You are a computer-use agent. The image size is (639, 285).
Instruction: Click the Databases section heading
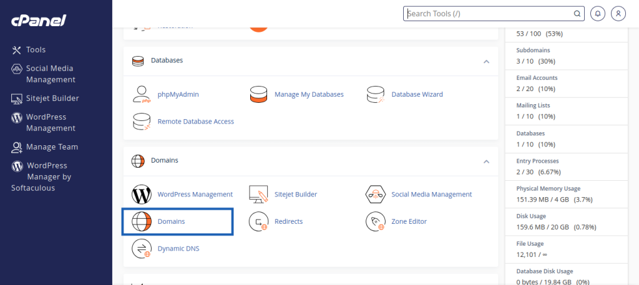tap(167, 60)
